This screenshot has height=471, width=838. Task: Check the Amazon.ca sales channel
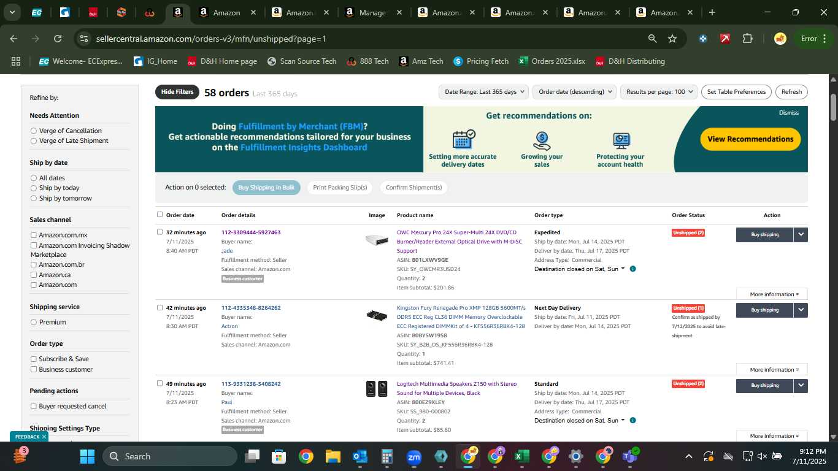pyautogui.click(x=34, y=275)
